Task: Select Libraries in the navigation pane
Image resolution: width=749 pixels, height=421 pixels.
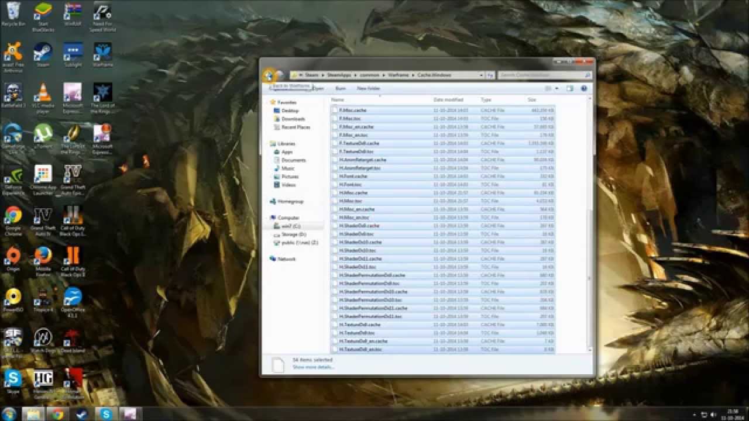Action: [286, 144]
